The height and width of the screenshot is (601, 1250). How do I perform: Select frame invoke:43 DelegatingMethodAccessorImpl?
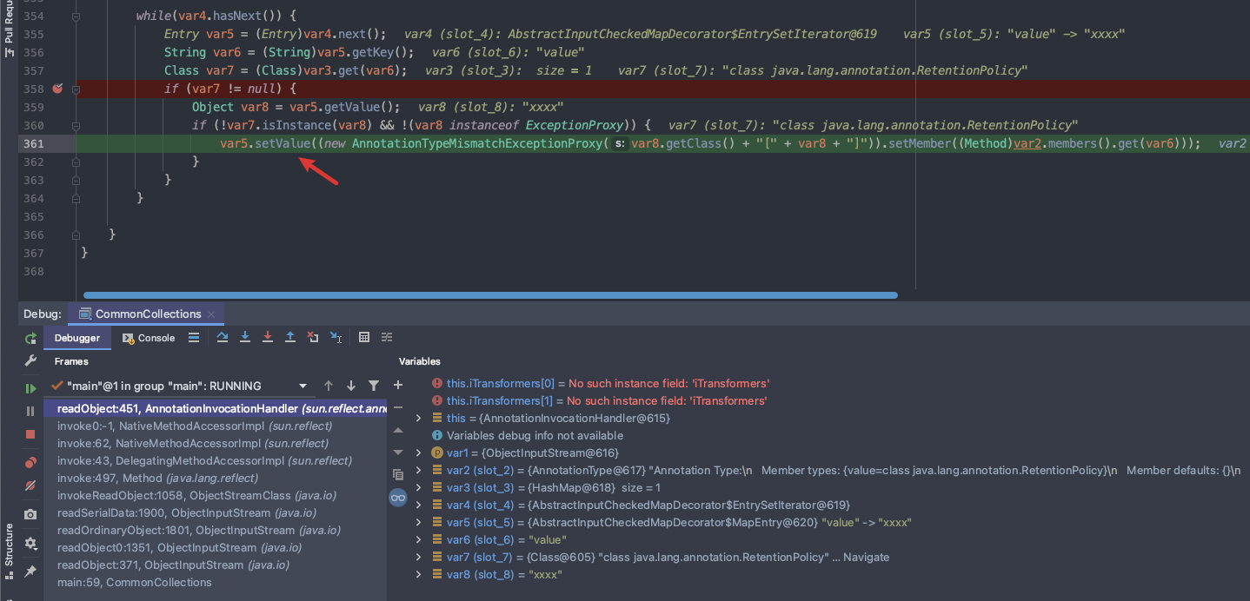click(x=216, y=460)
